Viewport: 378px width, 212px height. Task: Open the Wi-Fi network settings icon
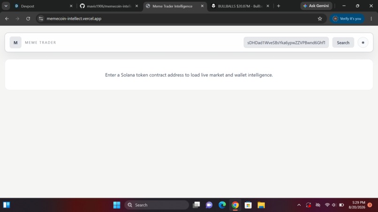pos(327,205)
